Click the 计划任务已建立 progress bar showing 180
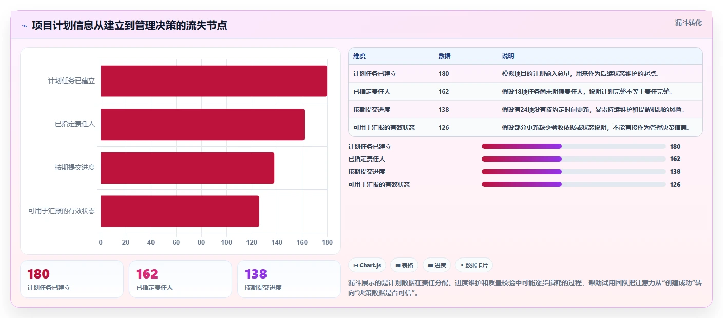Screen dimensions: 723x318 (574, 146)
